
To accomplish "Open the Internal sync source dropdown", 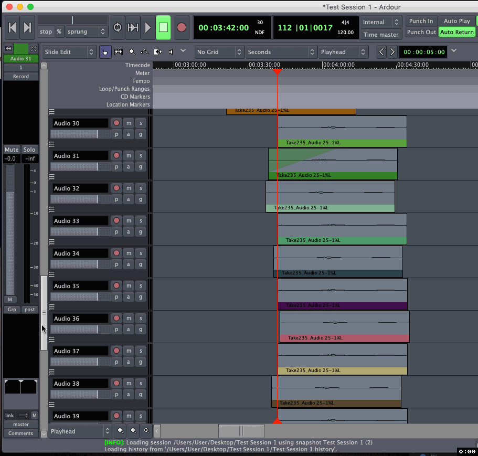I will point(381,22).
